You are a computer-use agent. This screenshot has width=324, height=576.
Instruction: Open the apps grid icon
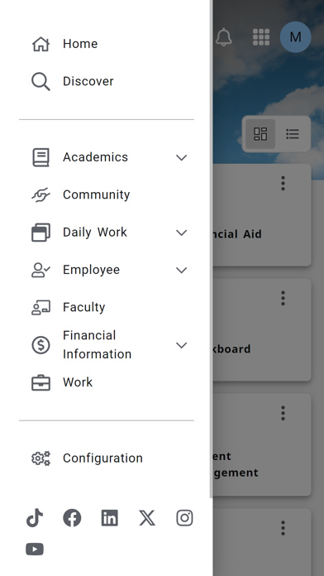(x=261, y=37)
